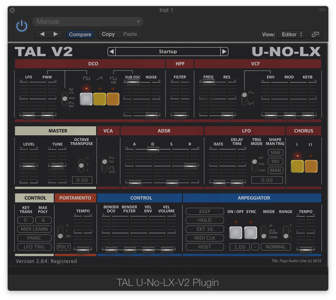Select HOLD in arpeggiator
The height and width of the screenshot is (300, 336).
tap(205, 220)
